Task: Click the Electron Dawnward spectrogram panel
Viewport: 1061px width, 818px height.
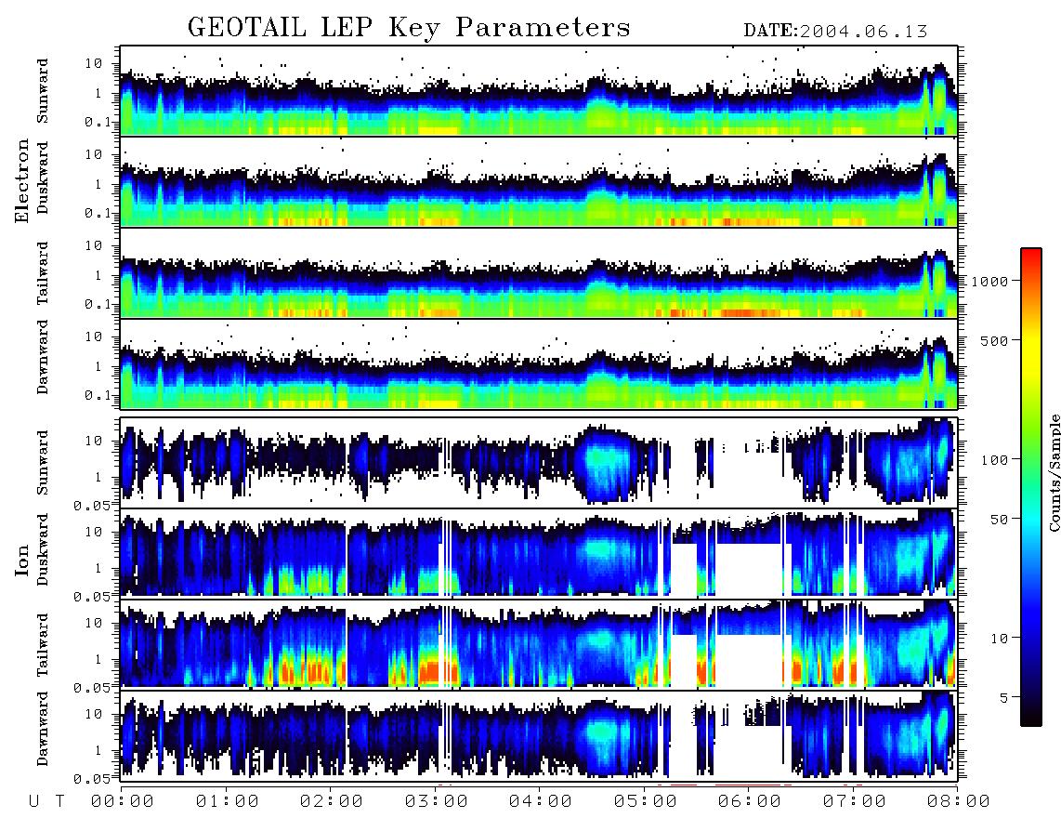Action: tap(539, 363)
